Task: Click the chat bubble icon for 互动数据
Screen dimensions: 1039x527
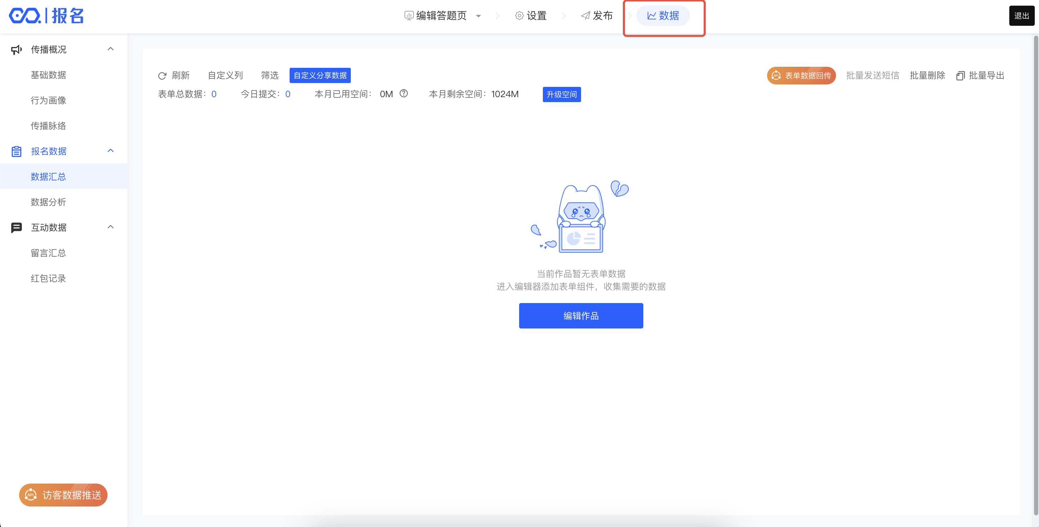Action: tap(16, 227)
